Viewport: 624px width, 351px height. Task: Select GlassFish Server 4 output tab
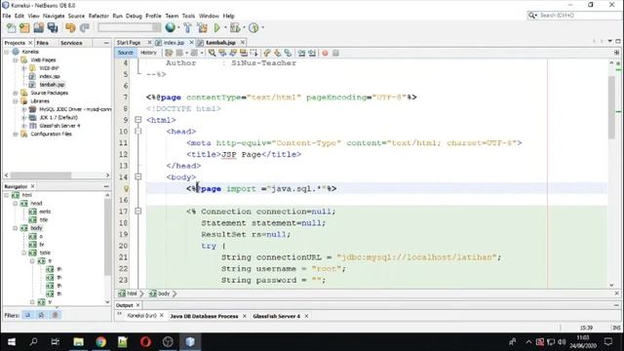click(x=277, y=316)
